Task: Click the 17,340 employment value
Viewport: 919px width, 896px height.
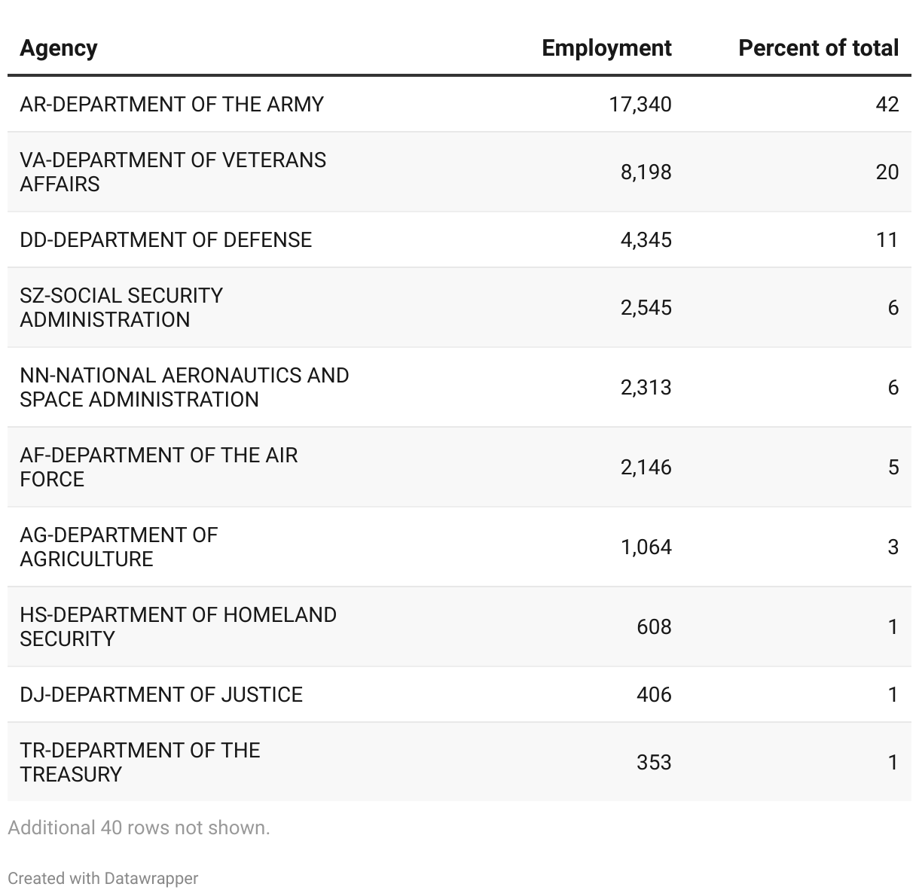Action: tap(640, 104)
